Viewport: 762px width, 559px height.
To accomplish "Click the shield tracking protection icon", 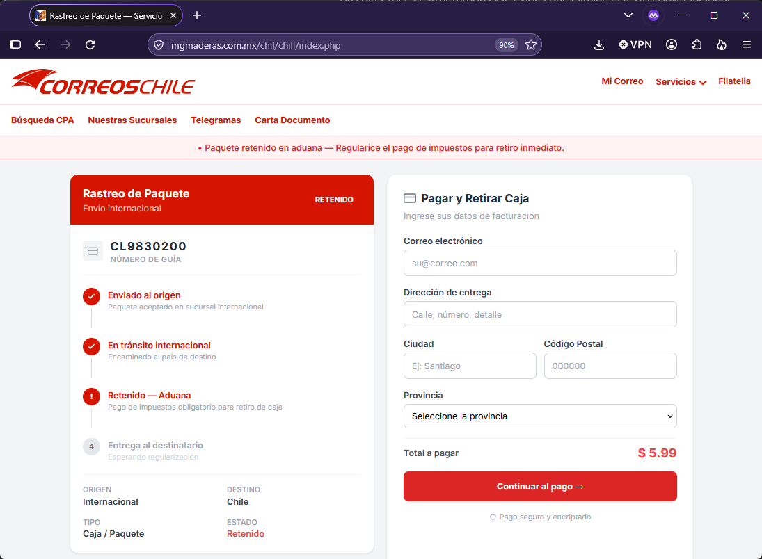I will tap(159, 45).
